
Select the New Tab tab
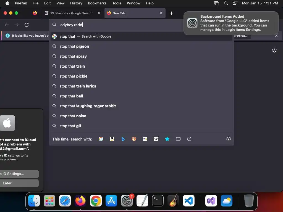point(135,13)
